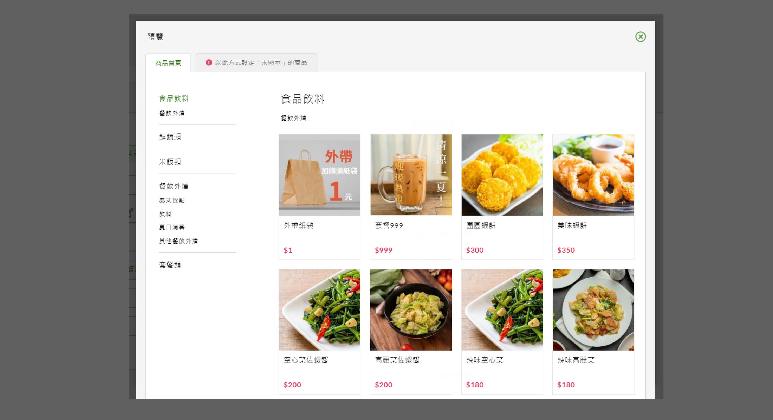The image size is (773, 420).
Task: Open 空心菜佐蝦醬 product image
Action: tap(319, 310)
